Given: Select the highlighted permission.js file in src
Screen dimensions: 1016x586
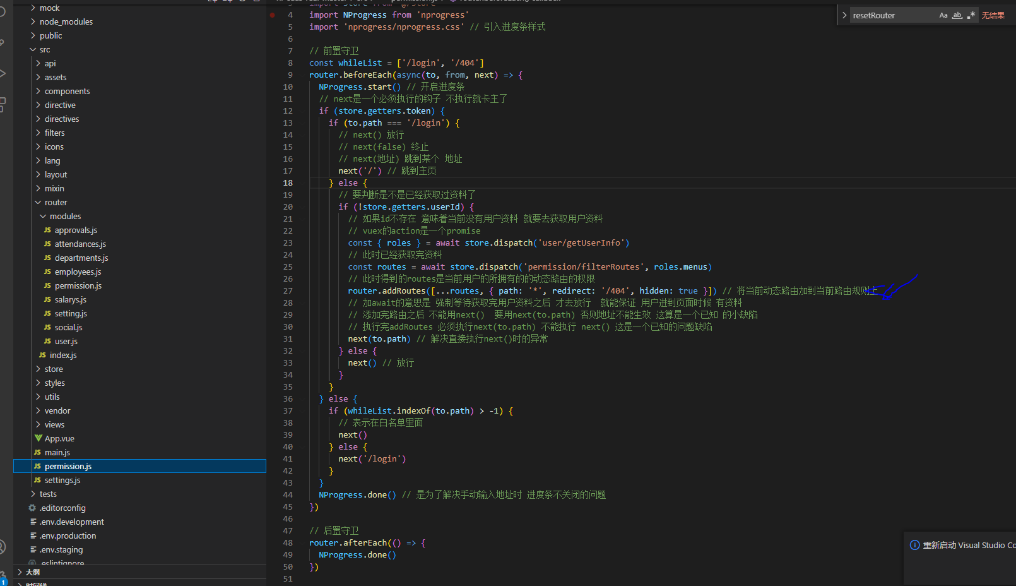Looking at the screenshot, I should coord(139,466).
